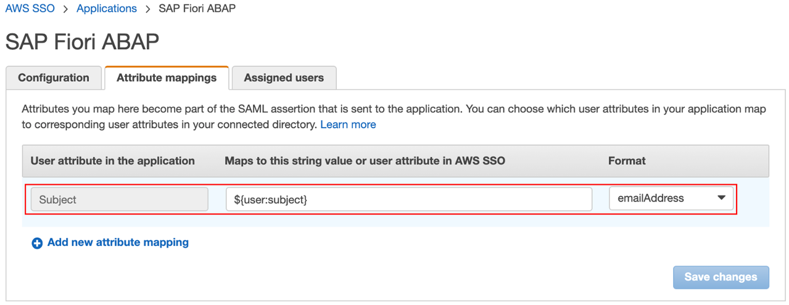Click the Save changes button
The width and height of the screenshot is (789, 305).
tap(721, 277)
